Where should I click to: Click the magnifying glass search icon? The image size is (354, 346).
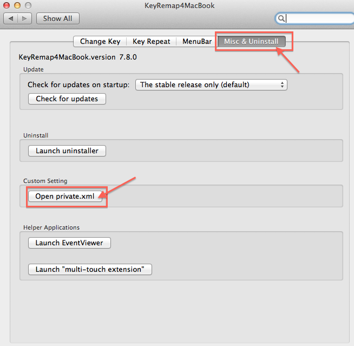pyautogui.click(x=281, y=18)
